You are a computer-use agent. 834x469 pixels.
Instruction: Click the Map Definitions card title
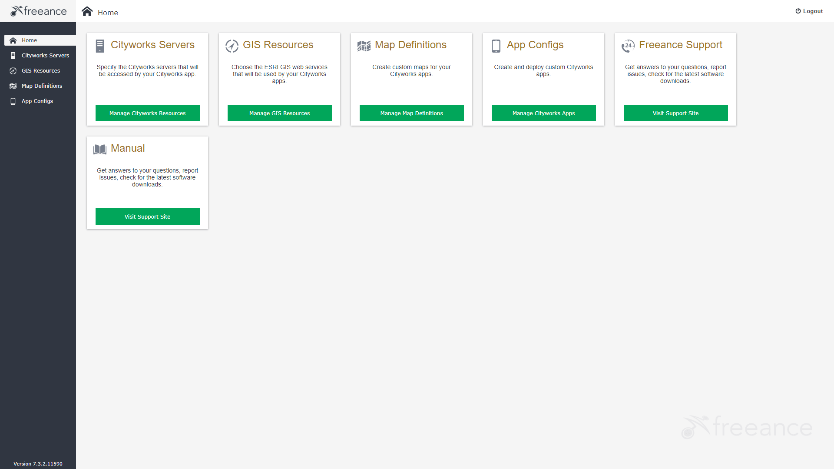410,45
